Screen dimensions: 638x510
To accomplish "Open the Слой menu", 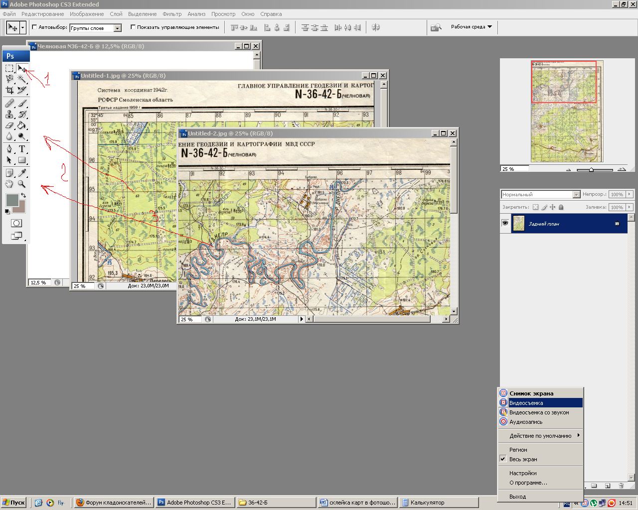I will click(116, 14).
